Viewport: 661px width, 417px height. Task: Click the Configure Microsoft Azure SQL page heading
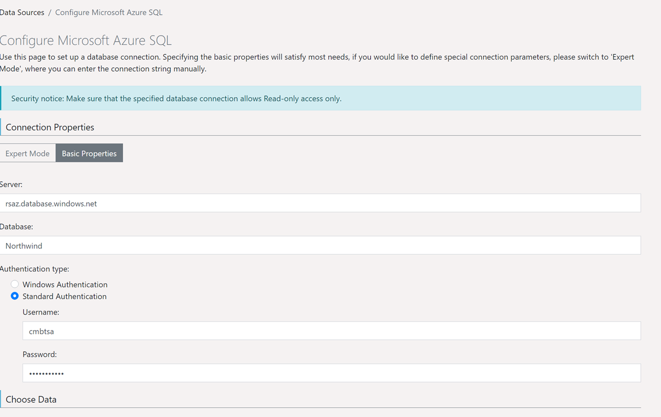point(86,40)
